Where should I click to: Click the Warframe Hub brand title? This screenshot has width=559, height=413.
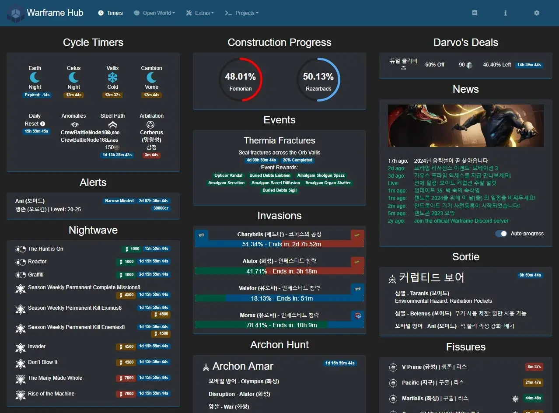55,13
